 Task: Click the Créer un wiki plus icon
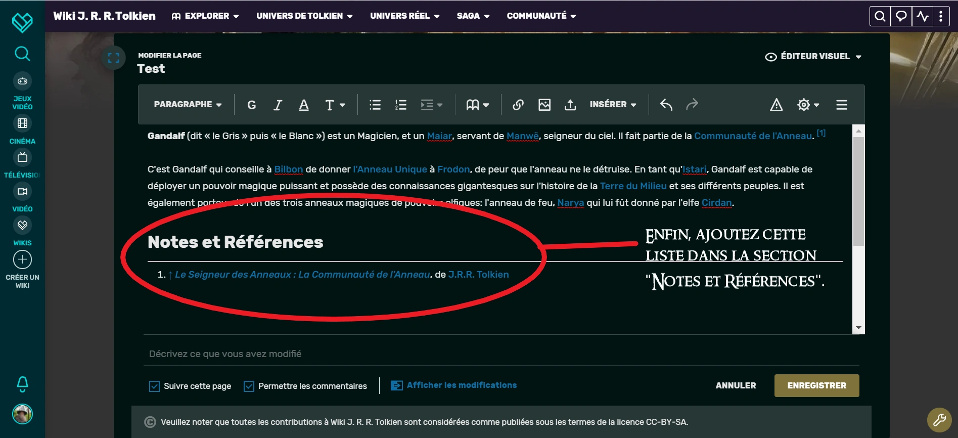point(22,259)
